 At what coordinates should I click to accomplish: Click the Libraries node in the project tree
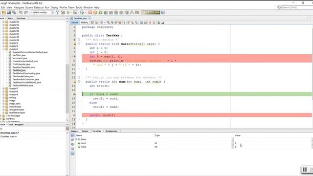tap(10, 119)
